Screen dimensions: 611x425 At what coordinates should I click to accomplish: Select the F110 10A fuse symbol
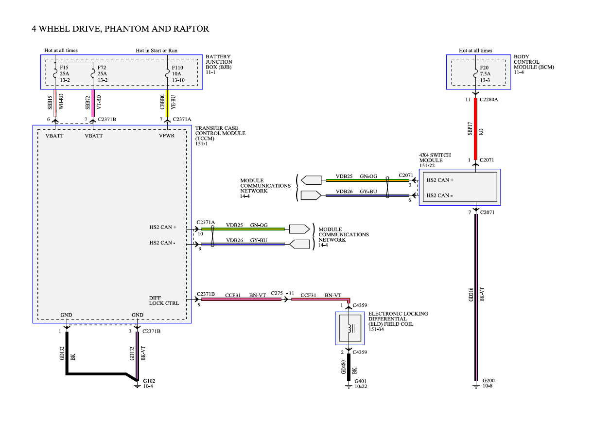click(x=167, y=73)
